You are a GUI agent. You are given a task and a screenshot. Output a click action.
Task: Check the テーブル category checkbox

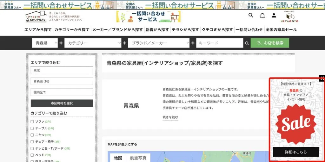coord(32,128)
